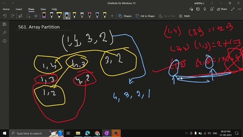Open the notifications bell
Image resolution: width=243 pixels, height=137 pixels.
coord(212,9)
